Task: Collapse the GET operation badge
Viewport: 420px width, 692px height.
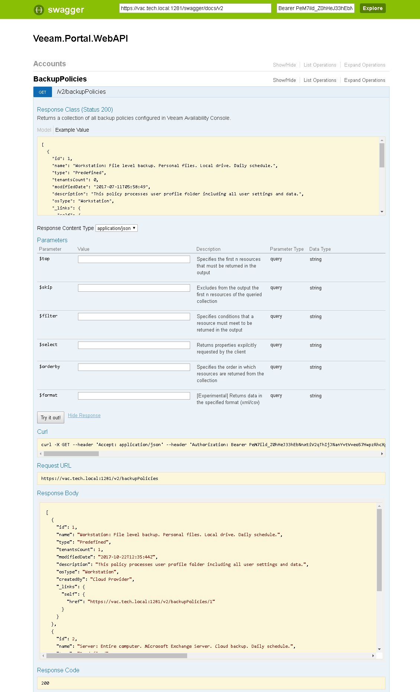Action: [43, 92]
